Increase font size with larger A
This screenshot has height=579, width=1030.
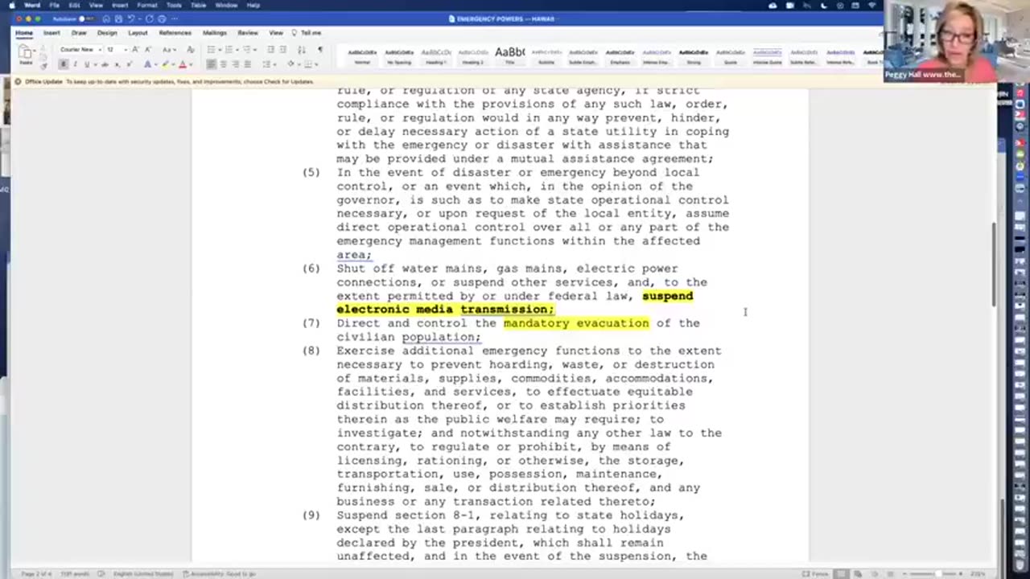(x=135, y=50)
